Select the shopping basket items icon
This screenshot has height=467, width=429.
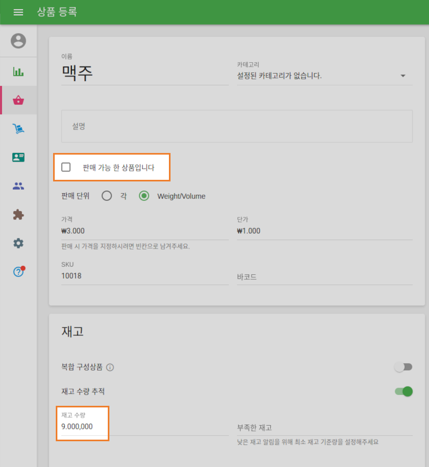pyautogui.click(x=18, y=100)
